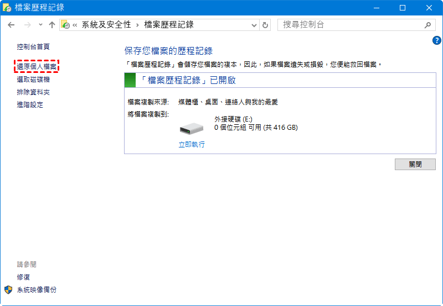443x306 pixels.
Task: Open help via the blue question mark icon
Action: pos(437,40)
